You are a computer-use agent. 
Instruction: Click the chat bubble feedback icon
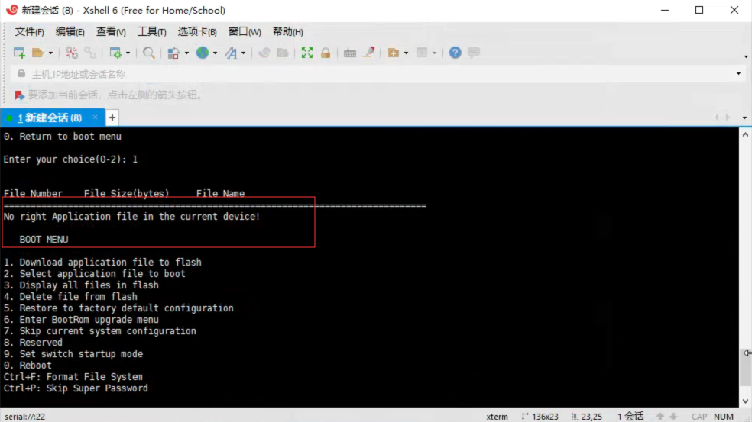click(474, 53)
